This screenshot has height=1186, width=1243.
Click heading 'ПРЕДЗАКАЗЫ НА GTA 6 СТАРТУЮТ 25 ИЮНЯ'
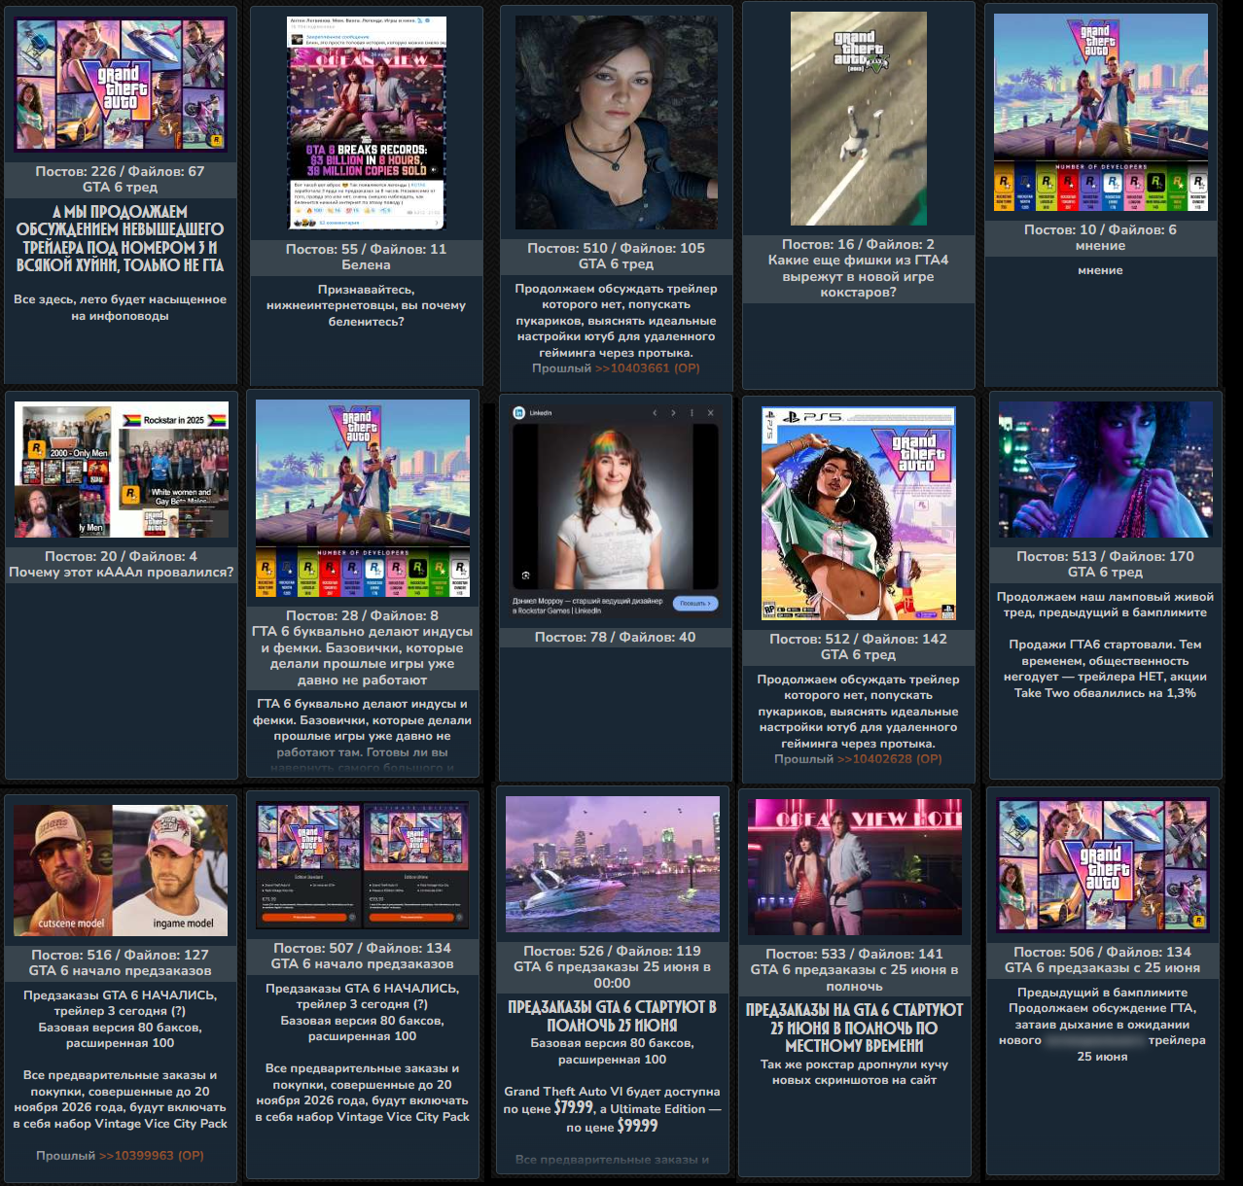(855, 1028)
